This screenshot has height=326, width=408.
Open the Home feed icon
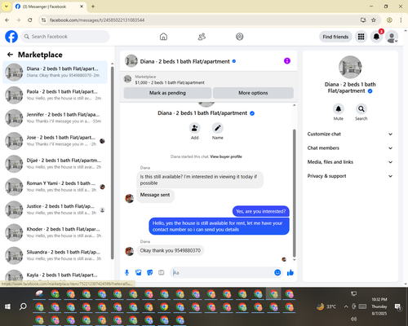[163, 37]
